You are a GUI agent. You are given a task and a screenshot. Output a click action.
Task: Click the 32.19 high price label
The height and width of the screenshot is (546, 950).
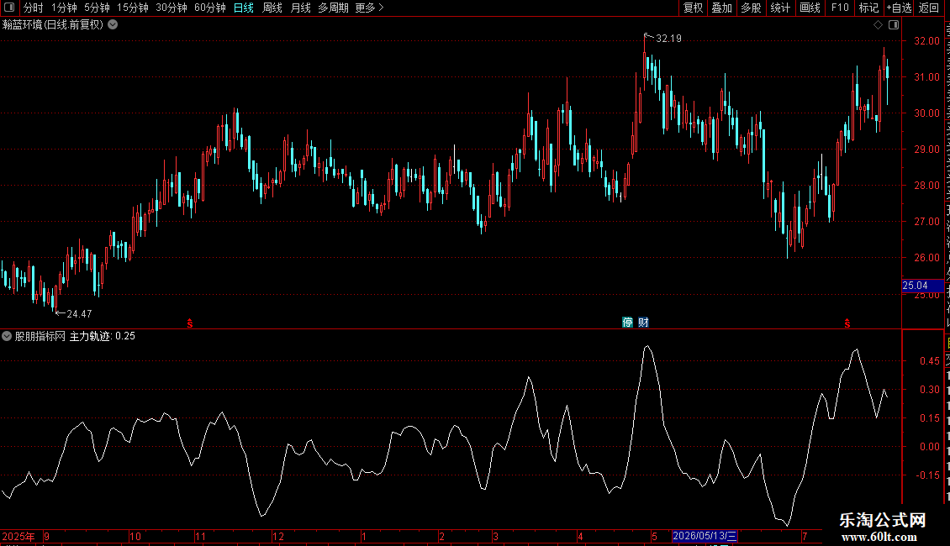pos(669,39)
